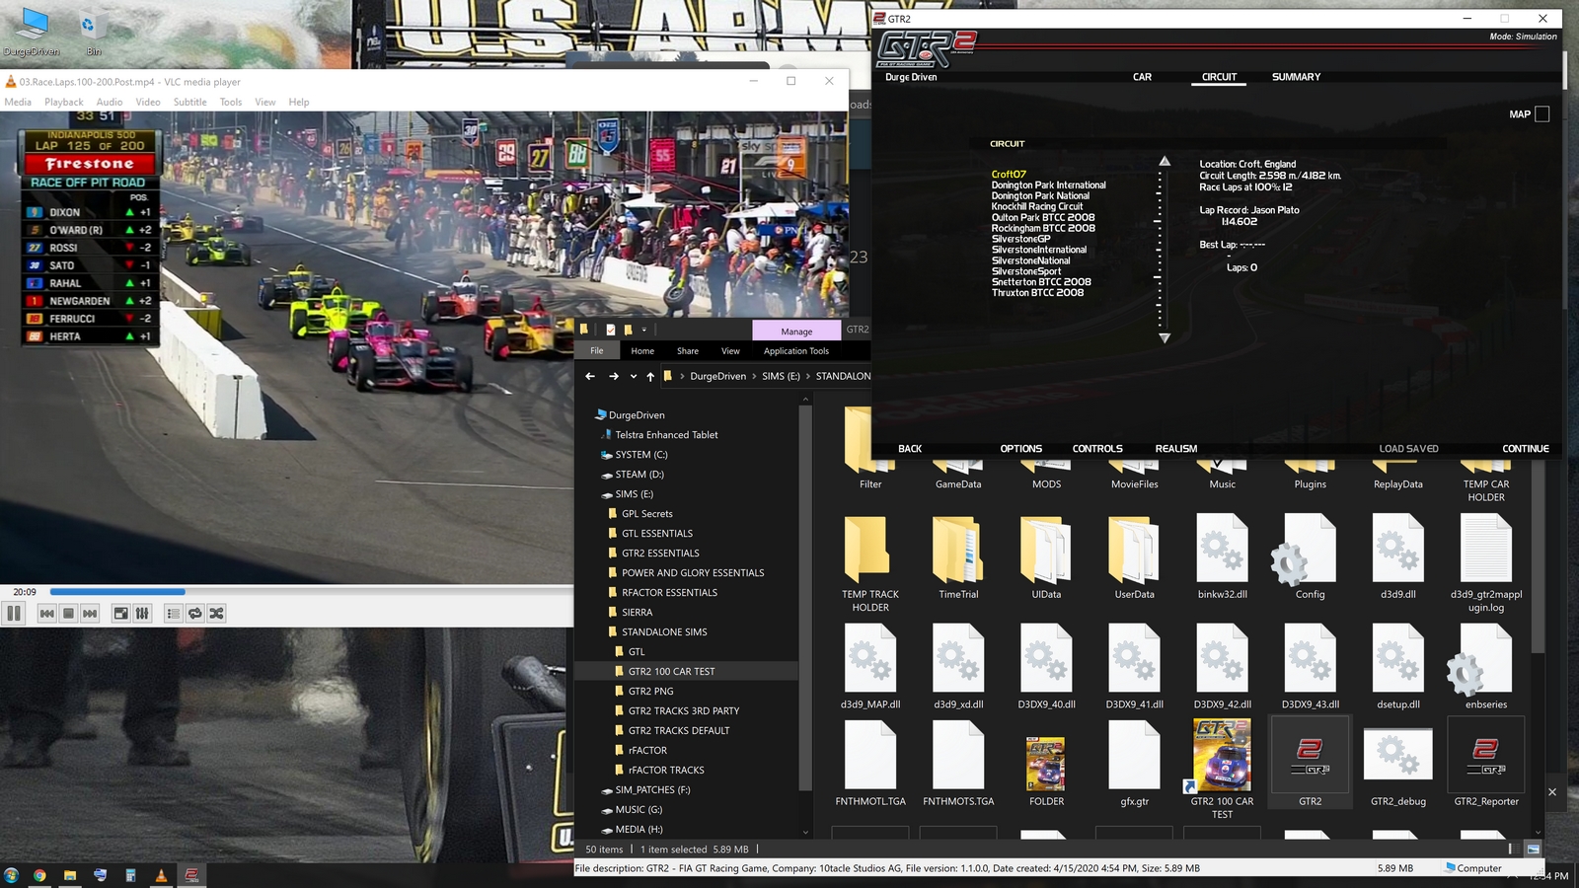Viewport: 1579px width, 888px height.
Task: Seek on the VLC playback progress bar
Action: point(311,592)
